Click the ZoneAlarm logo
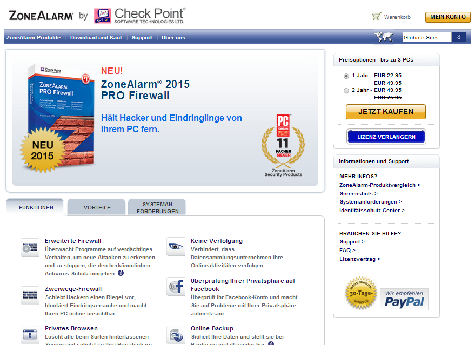This screenshot has width=475, height=345. pos(41,16)
